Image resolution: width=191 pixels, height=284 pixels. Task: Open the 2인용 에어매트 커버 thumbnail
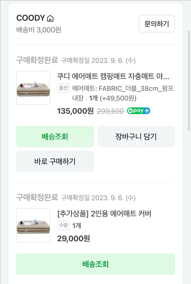[33, 225]
